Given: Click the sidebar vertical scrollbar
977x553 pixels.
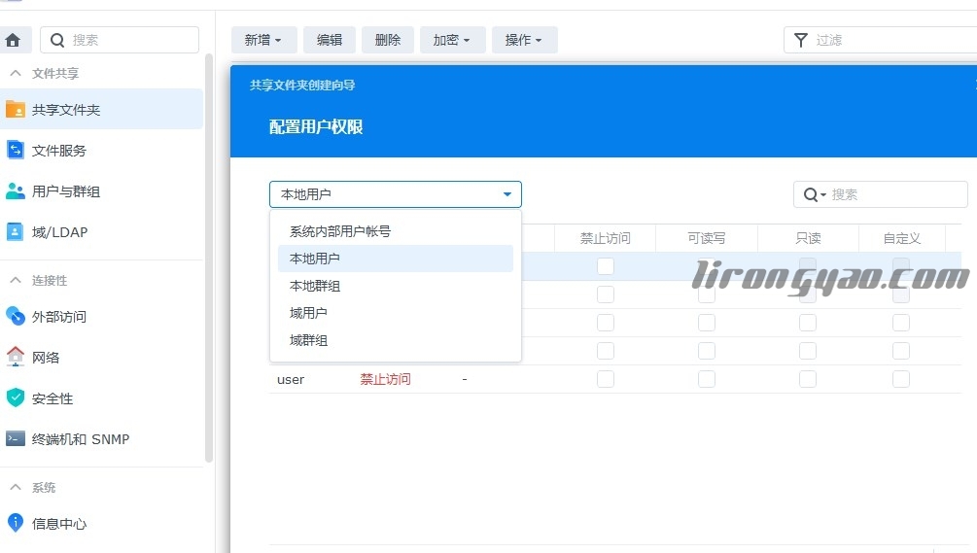Looking at the screenshot, I should point(209,259).
